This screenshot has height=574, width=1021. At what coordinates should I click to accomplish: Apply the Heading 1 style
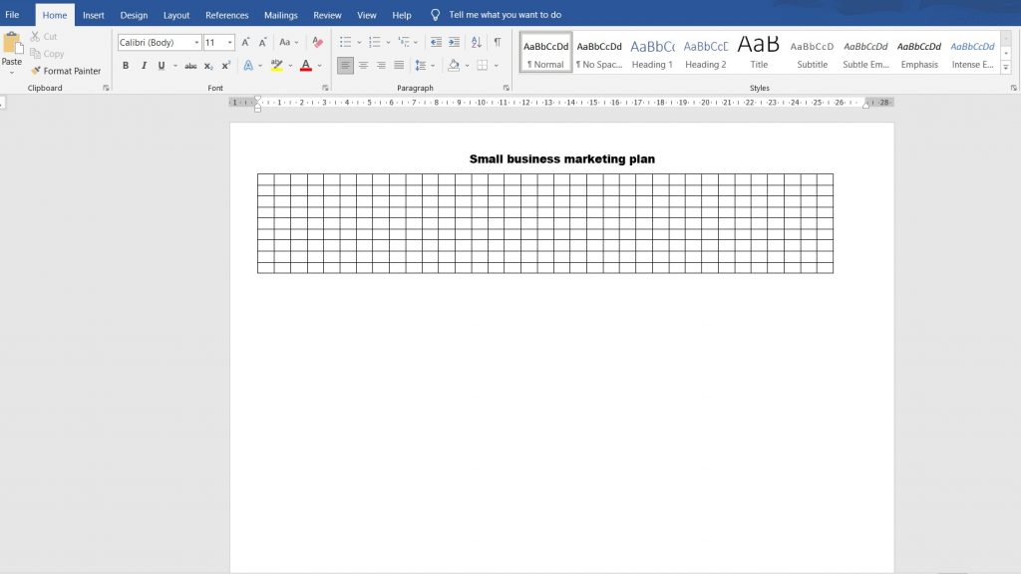click(652, 52)
